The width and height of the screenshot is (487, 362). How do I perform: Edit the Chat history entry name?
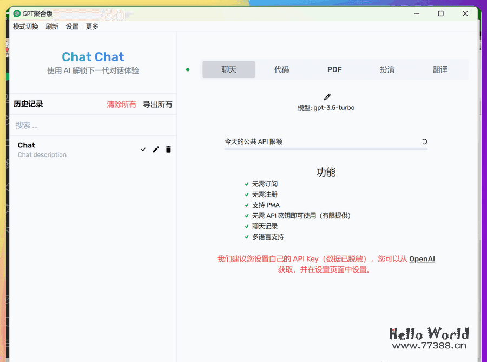pos(156,150)
